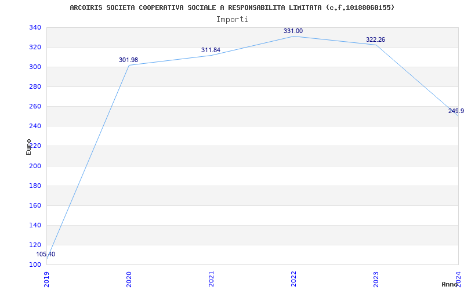Select the chart title naming ARCOIRIS SOCIETA COOPERATIVA
The width and height of the screenshot is (464, 290).
pos(232,8)
